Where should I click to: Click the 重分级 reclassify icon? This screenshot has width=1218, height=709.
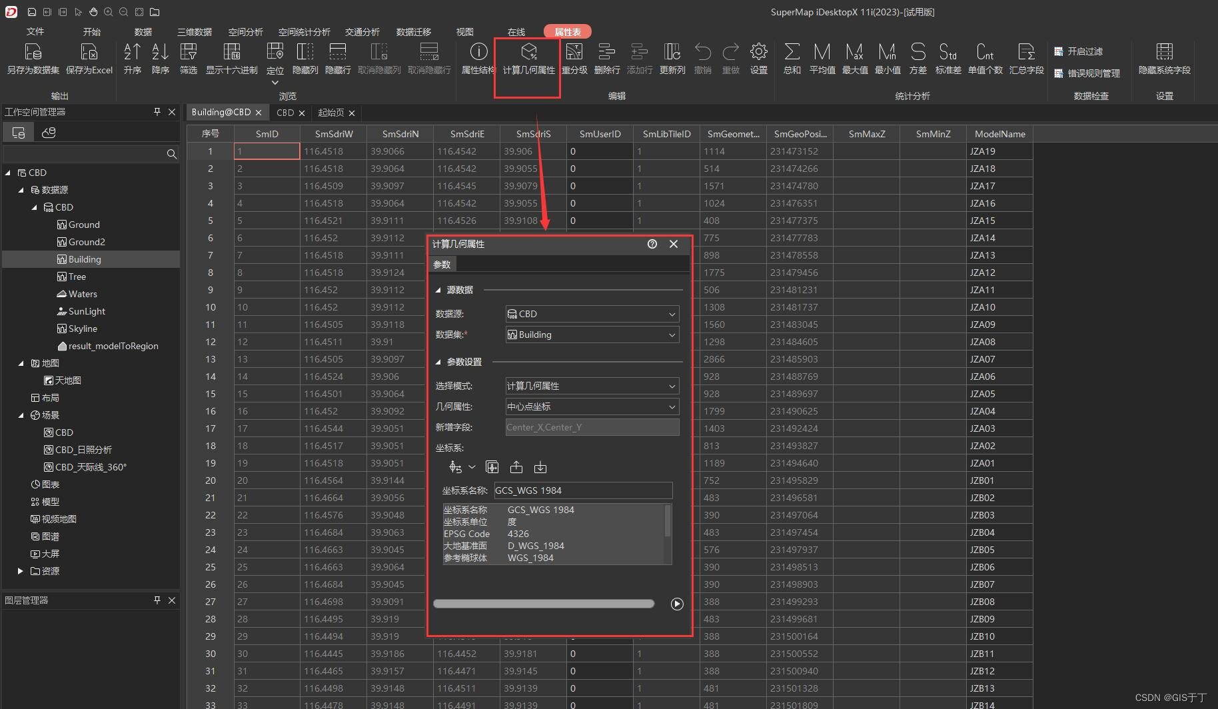coord(574,52)
